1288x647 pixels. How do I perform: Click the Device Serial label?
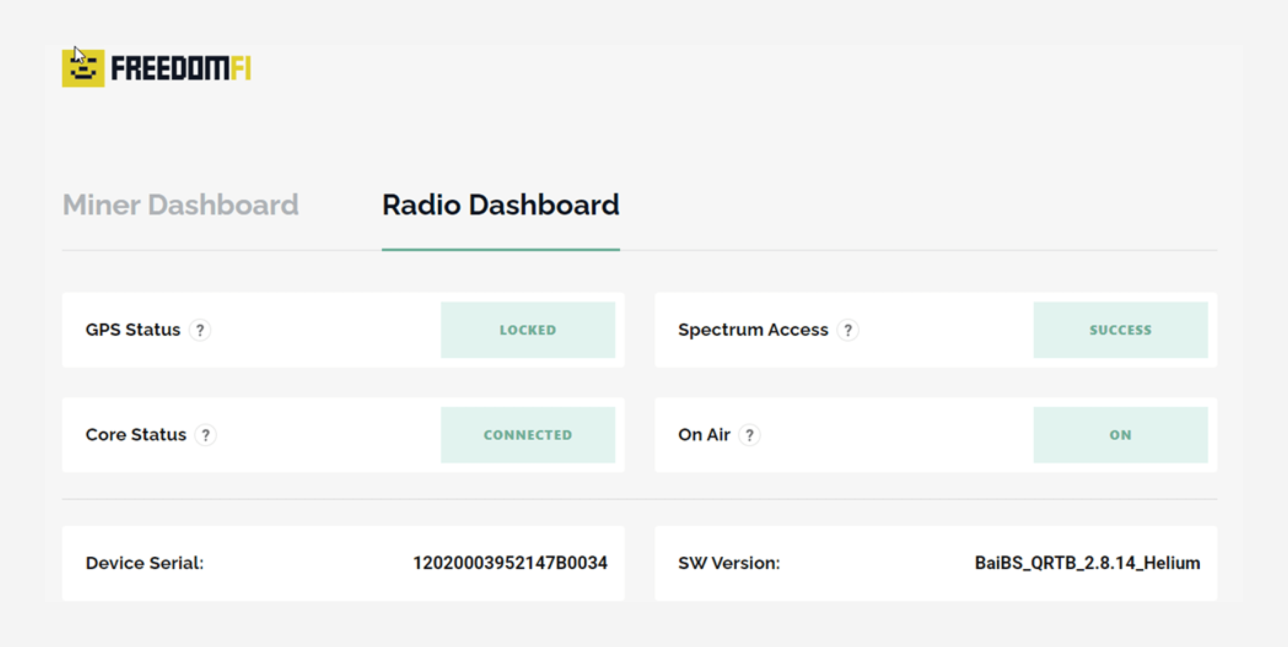click(145, 563)
